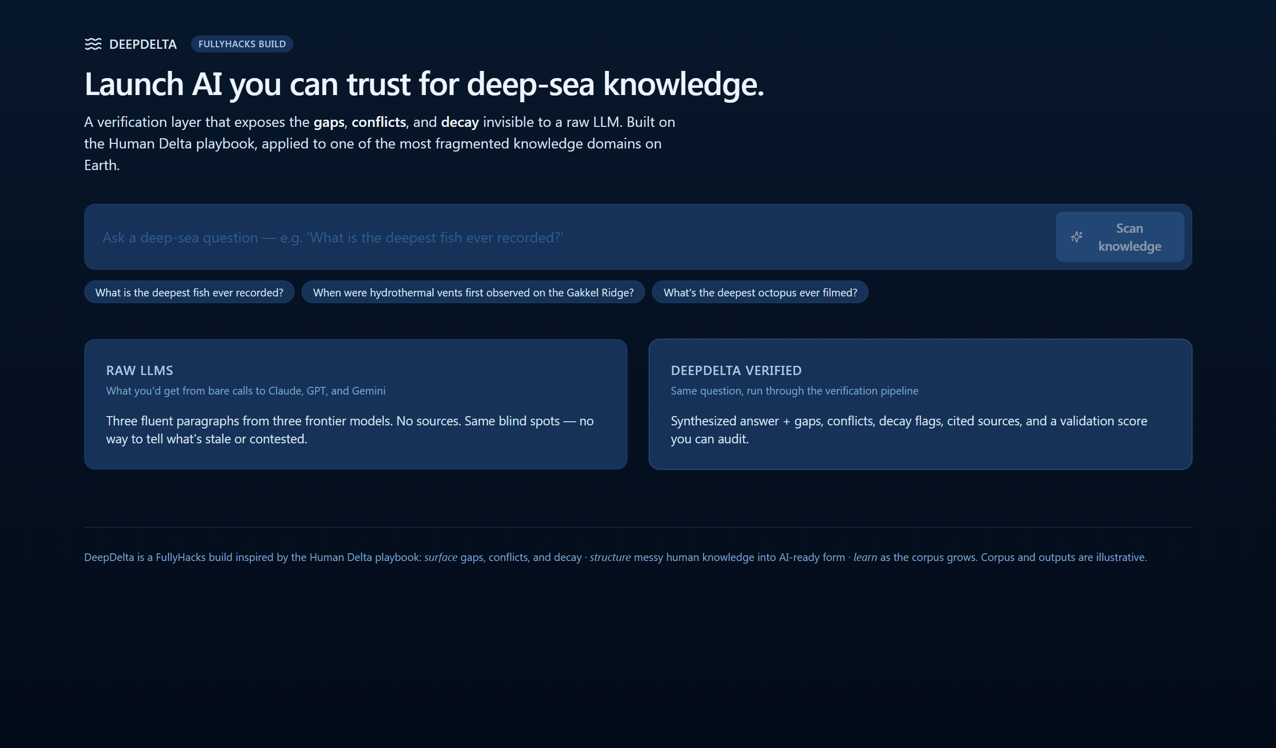Pick the Gakkel Ridge hydrothermal vents suggestion

coord(473,292)
